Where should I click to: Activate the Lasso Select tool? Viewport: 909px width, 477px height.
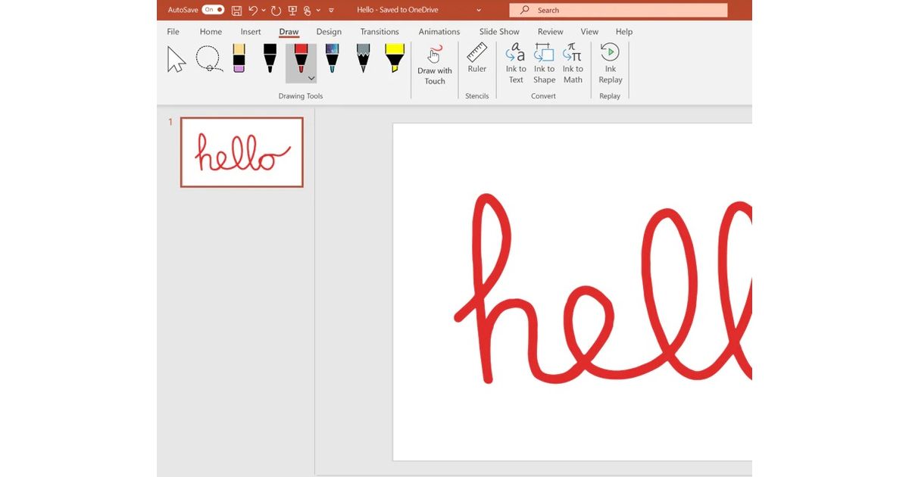coord(208,59)
